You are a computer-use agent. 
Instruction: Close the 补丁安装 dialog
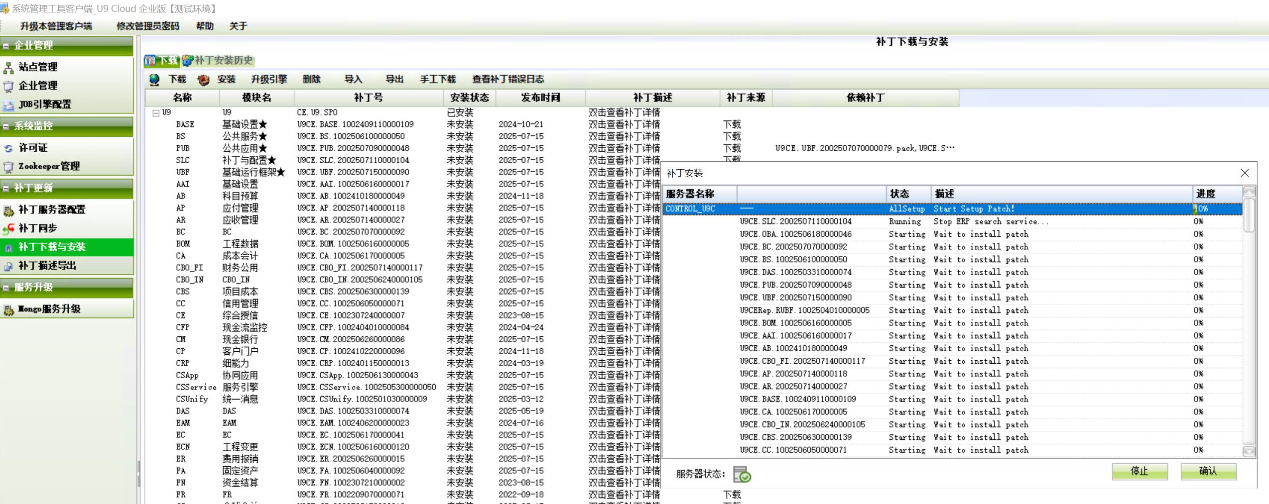(1245, 173)
